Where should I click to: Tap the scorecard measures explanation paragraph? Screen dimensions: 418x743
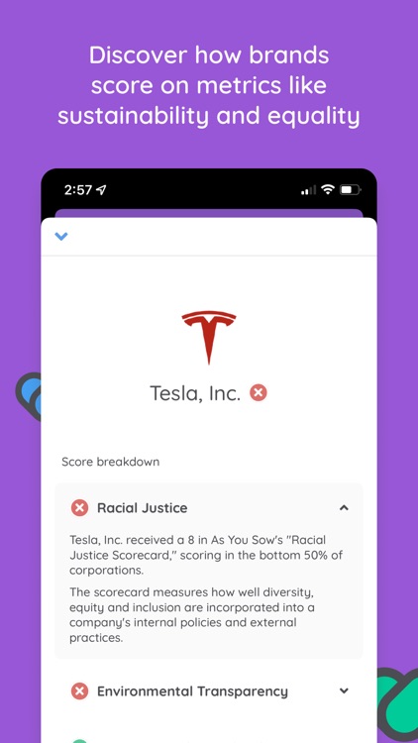point(192,615)
